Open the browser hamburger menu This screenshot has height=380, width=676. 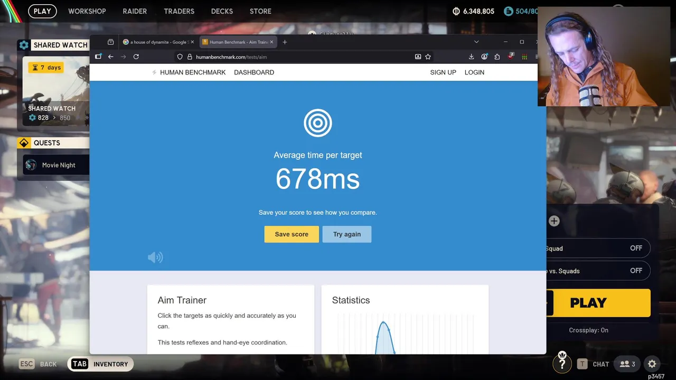click(x=536, y=56)
